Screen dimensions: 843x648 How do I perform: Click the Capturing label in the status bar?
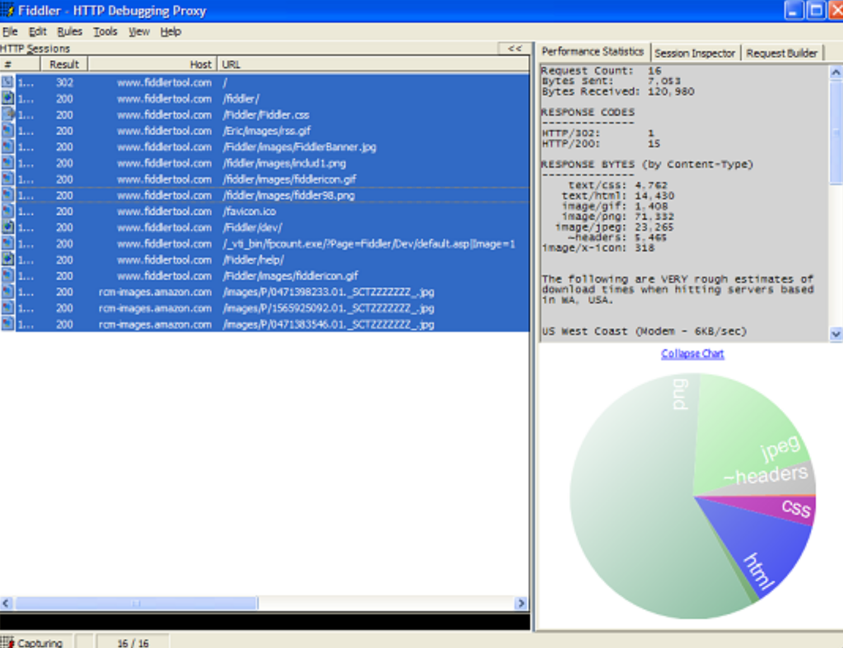[40, 643]
